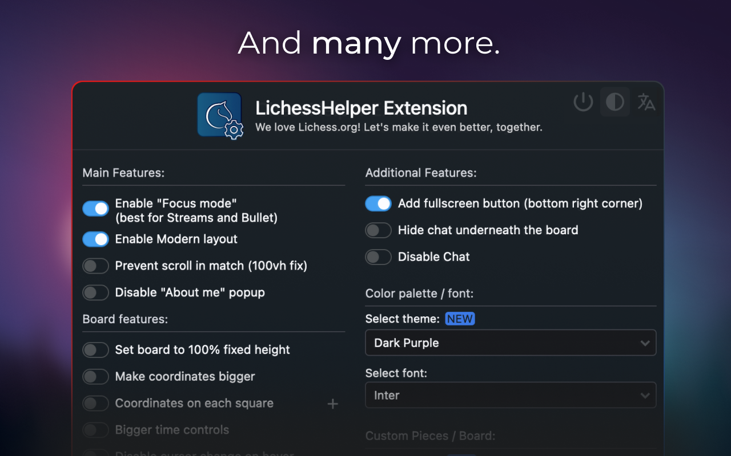Enable Hide chat underneath the board
The width and height of the screenshot is (731, 456).
[x=378, y=230]
